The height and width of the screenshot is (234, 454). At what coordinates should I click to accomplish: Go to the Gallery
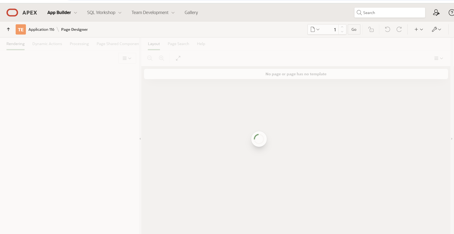(x=191, y=12)
